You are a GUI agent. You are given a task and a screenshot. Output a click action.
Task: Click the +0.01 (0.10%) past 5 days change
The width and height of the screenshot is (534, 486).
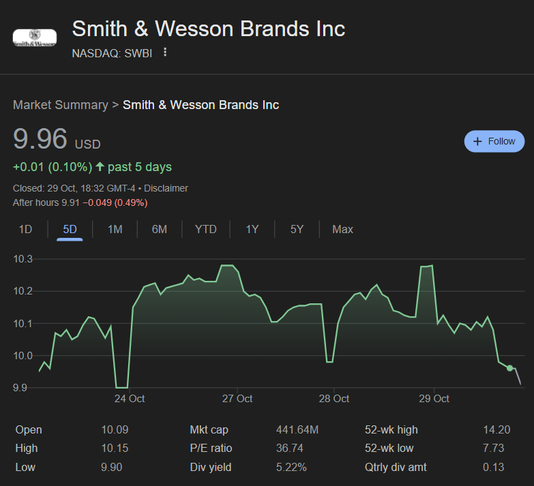[x=92, y=167]
